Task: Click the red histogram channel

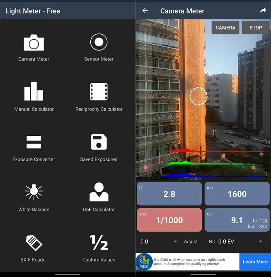Action: (x=213, y=150)
